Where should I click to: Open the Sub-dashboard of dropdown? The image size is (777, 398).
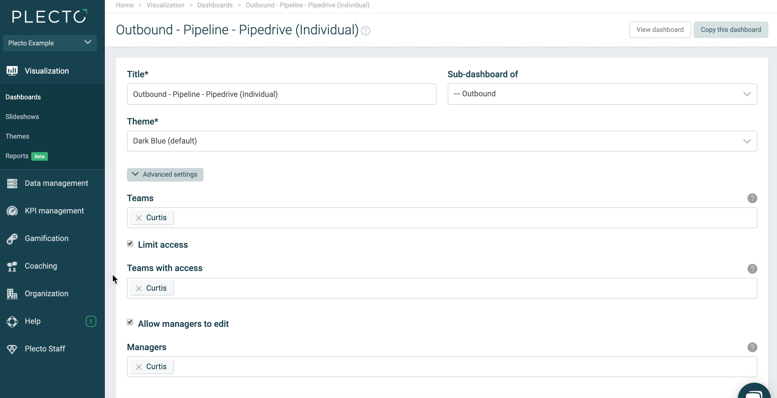(x=602, y=94)
